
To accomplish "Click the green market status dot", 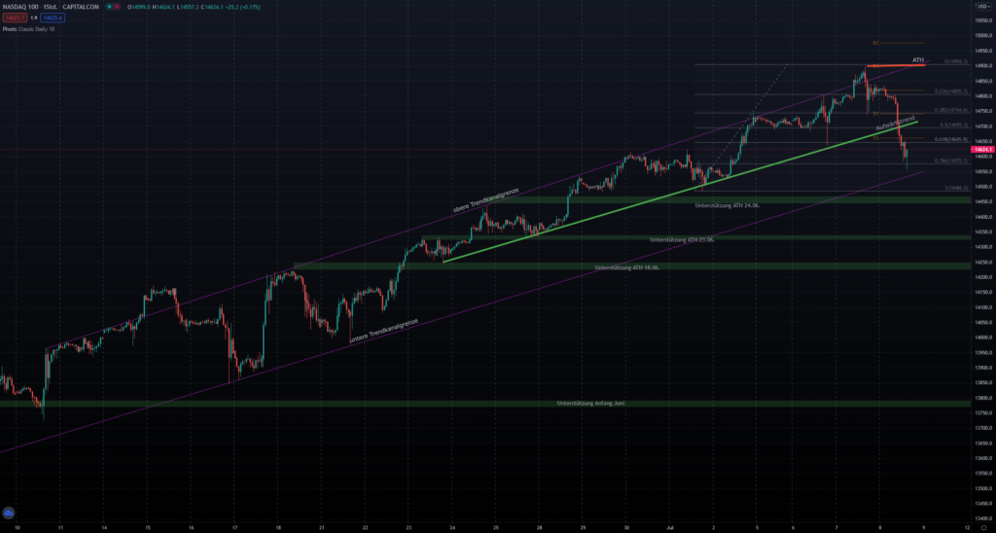I will [x=110, y=9].
